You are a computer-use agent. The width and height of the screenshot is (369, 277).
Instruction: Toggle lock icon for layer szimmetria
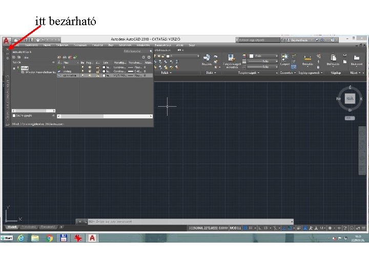[98, 75]
